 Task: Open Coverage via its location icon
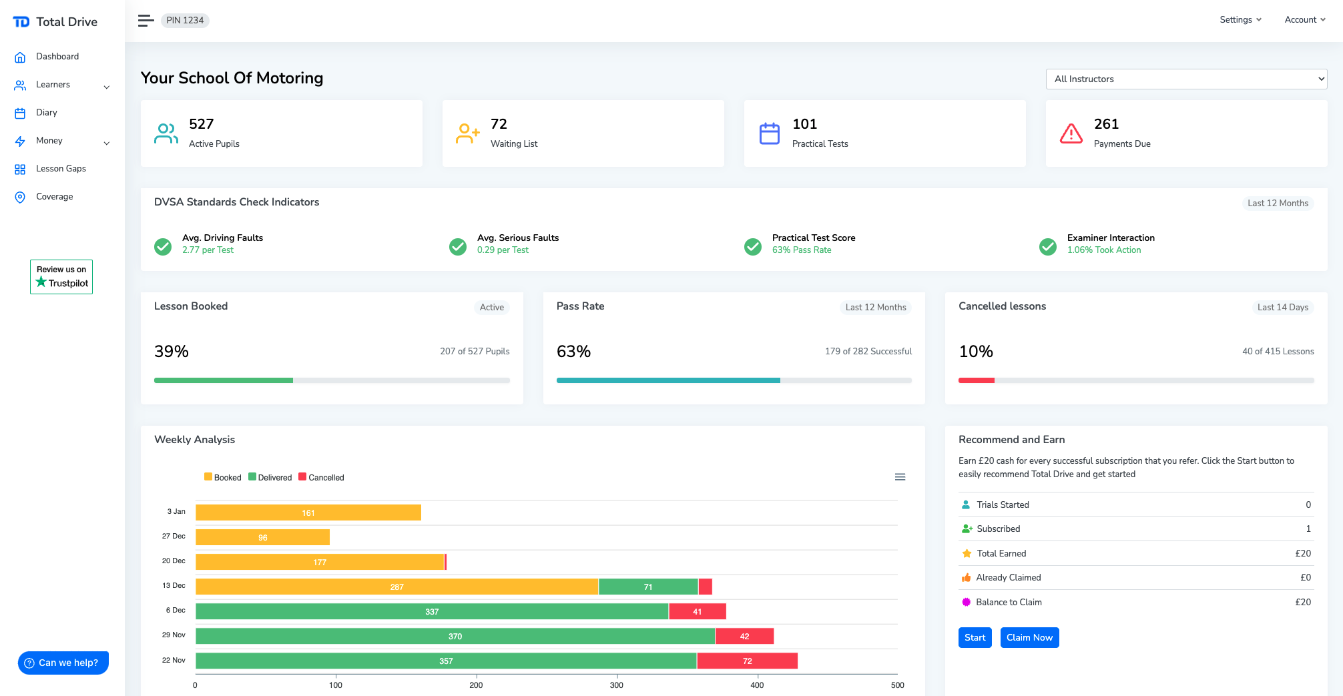[20, 196]
